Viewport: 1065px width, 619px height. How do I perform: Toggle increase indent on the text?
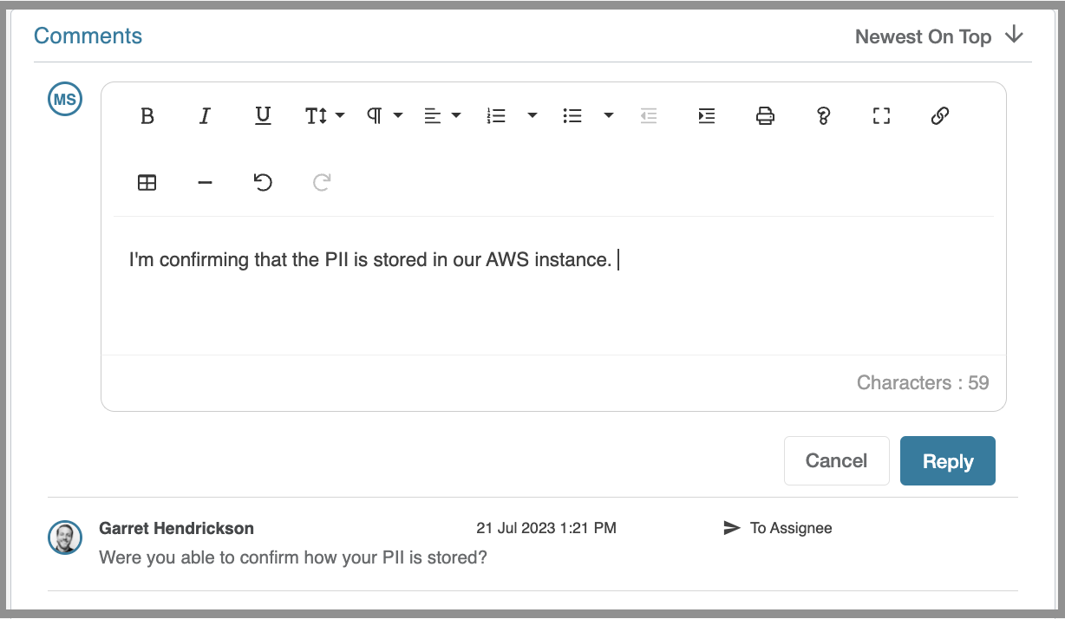click(x=707, y=115)
